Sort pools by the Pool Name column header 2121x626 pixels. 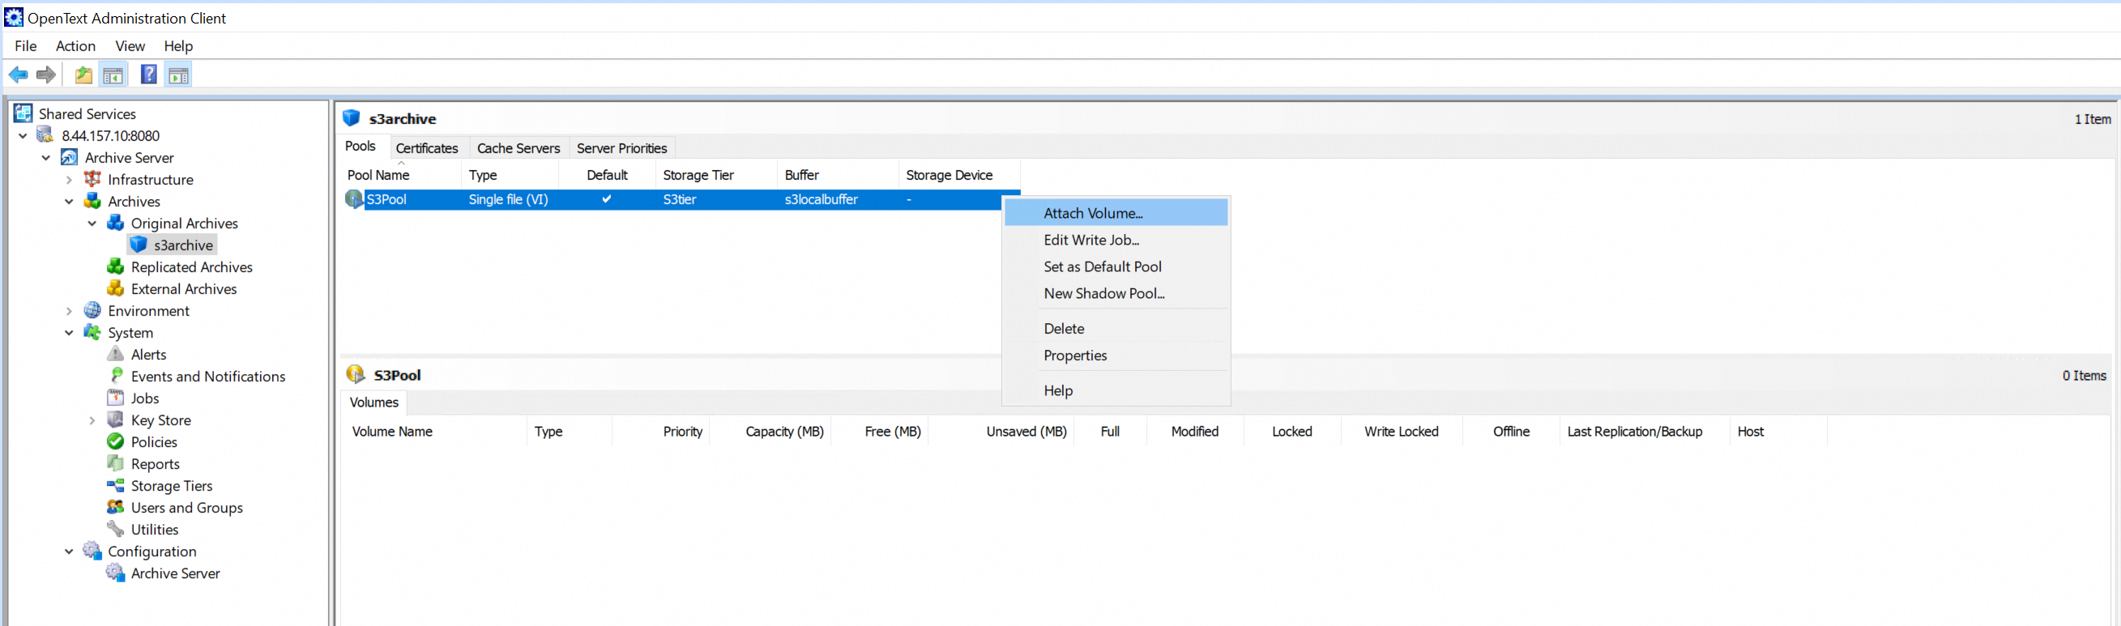point(401,175)
